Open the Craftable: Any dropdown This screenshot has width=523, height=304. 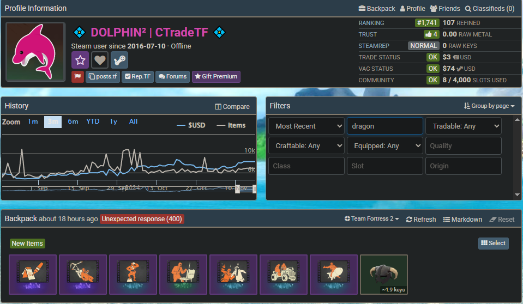(x=306, y=146)
